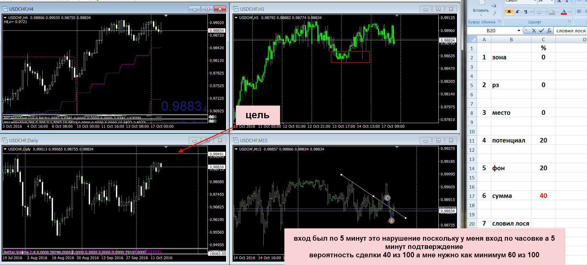Expand the Вставить paste options arrow
587x265 pixels.
pyautogui.click(x=481, y=15)
